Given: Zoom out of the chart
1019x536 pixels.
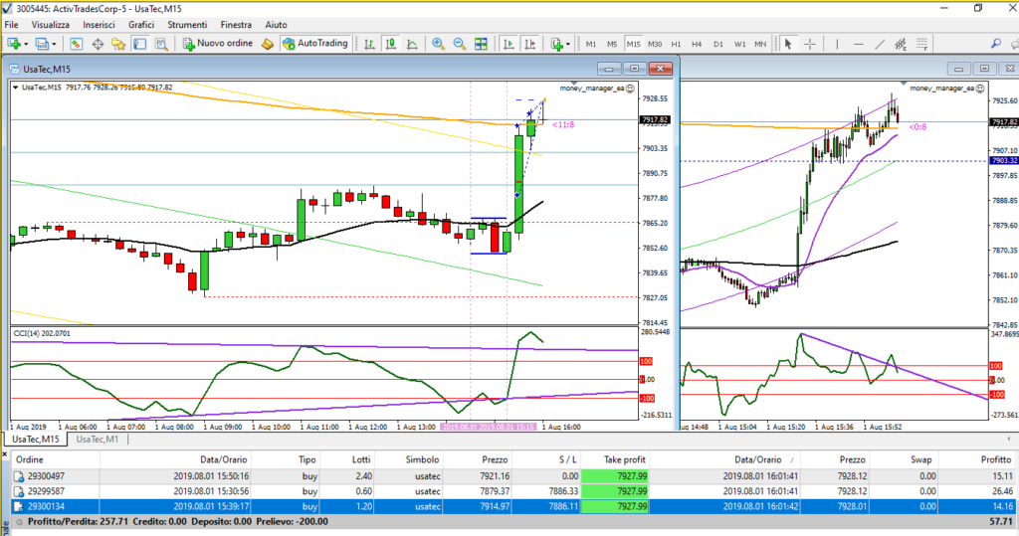Looking at the screenshot, I should (x=460, y=44).
